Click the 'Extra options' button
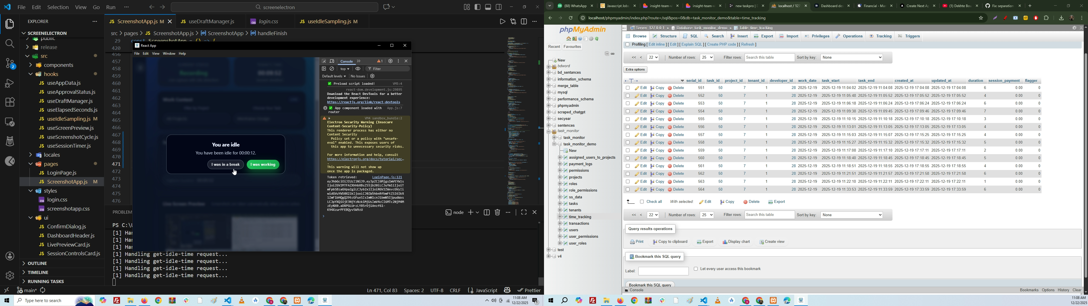 click(635, 70)
